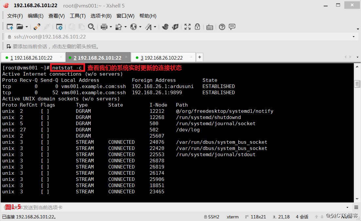Click the print icon
This screenshot has width=361, height=221.
[104, 27]
